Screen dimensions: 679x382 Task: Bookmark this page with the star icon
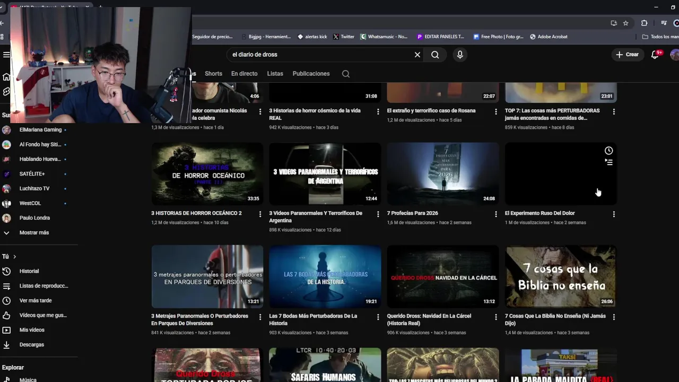tap(626, 23)
